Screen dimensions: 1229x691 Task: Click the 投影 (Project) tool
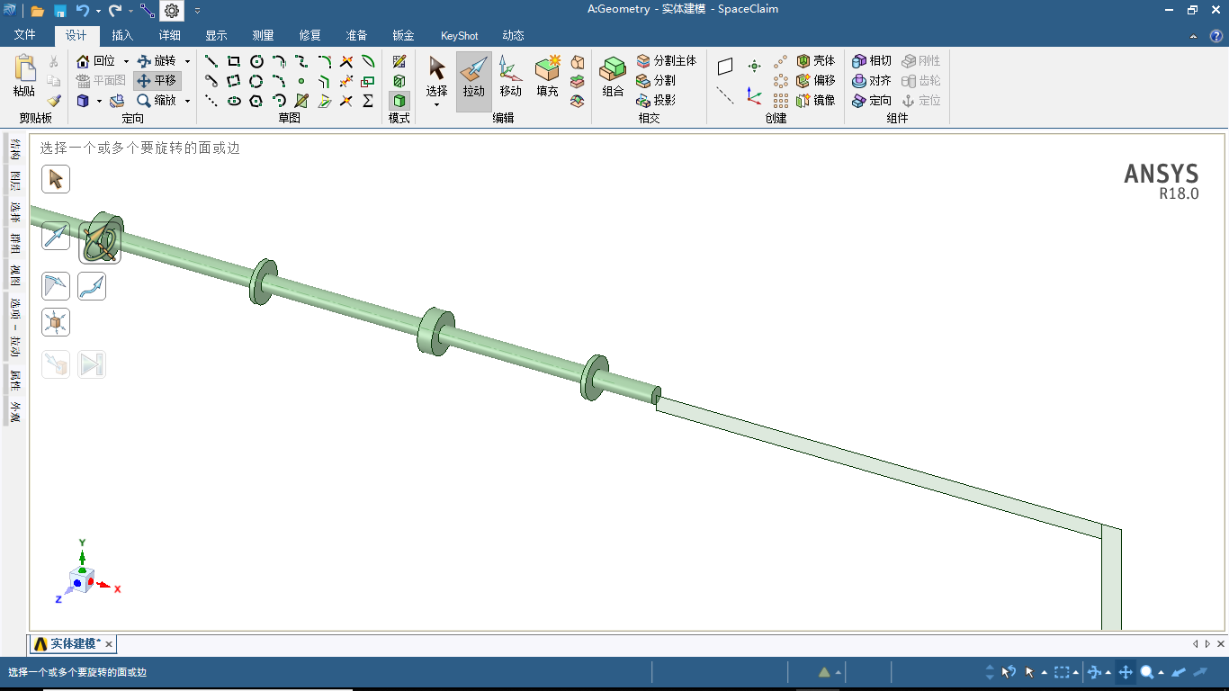656,101
